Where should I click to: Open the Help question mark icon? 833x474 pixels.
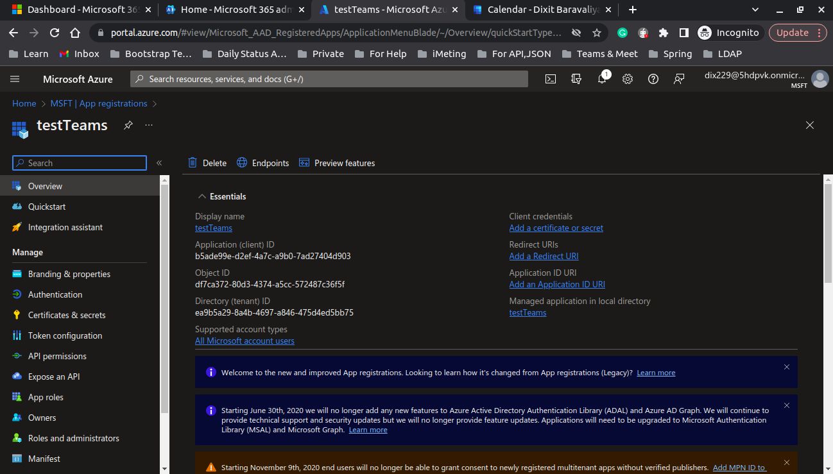(653, 79)
